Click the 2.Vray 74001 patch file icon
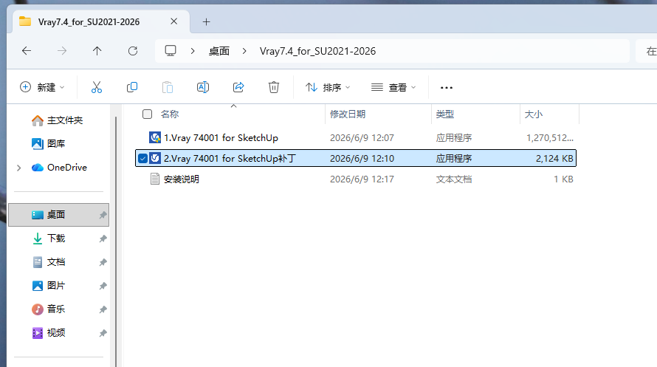 (155, 158)
